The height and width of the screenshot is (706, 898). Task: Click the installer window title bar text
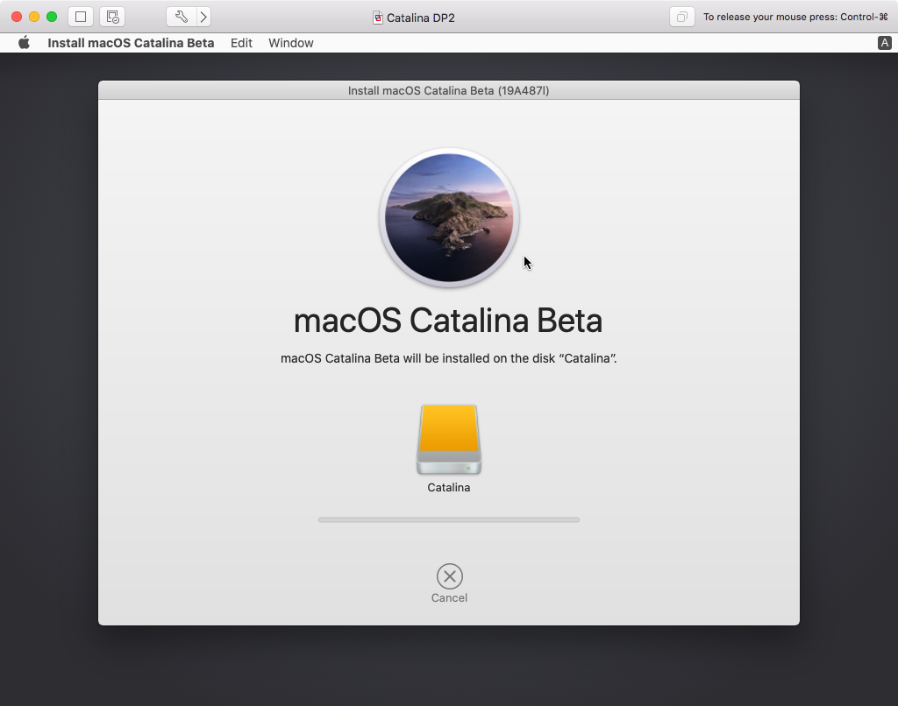tap(448, 90)
